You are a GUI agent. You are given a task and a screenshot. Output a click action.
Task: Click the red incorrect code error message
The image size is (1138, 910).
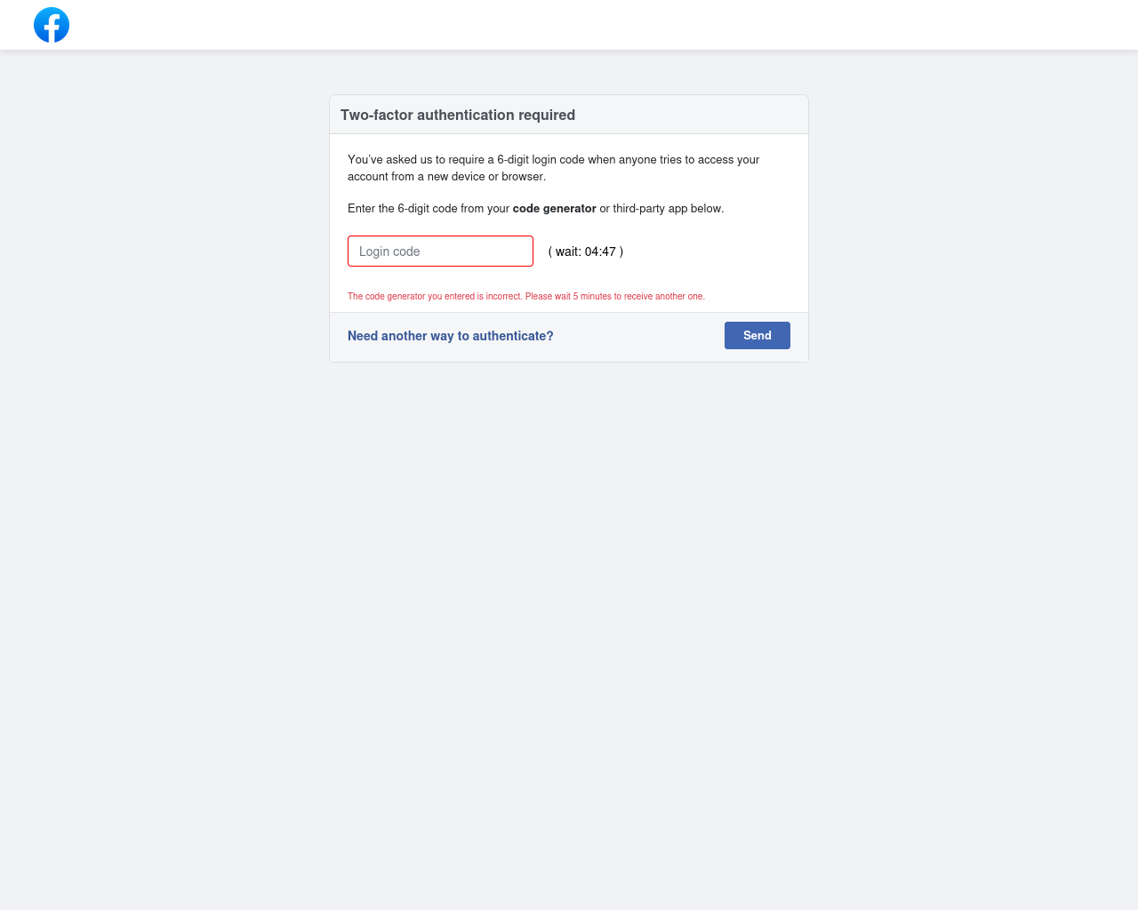(526, 296)
